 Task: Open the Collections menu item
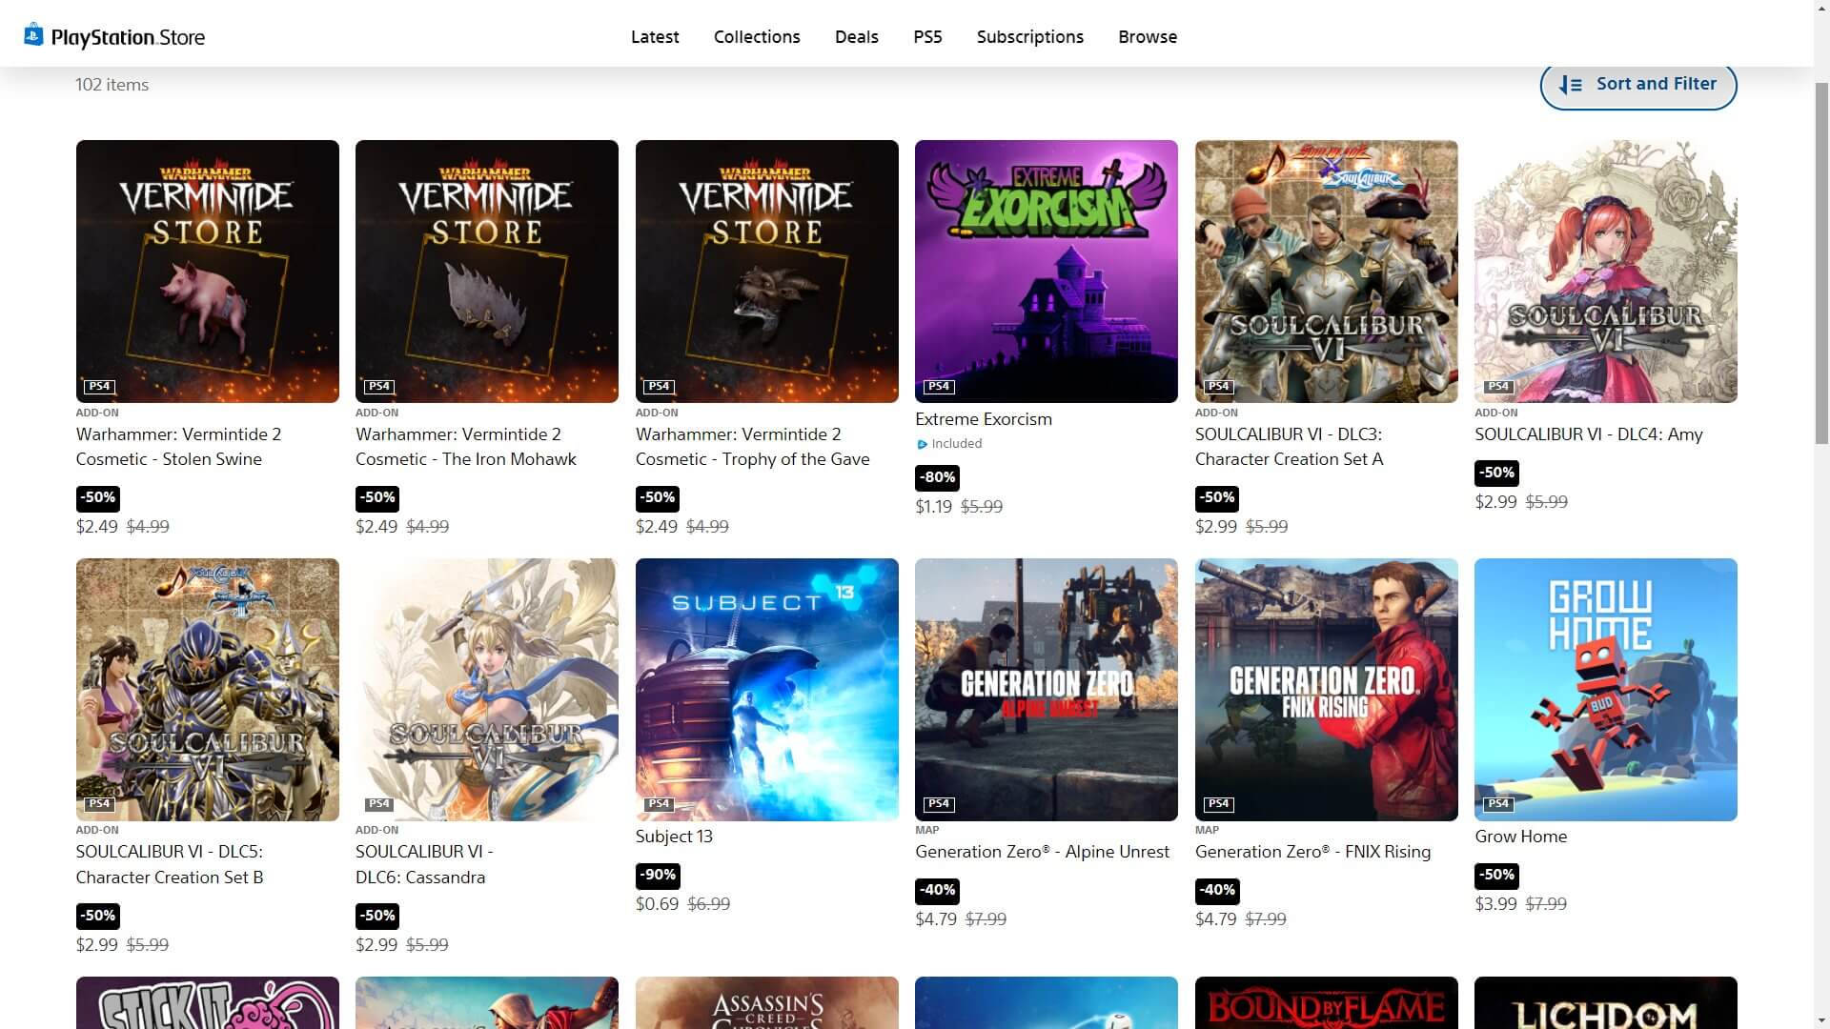coord(757,37)
